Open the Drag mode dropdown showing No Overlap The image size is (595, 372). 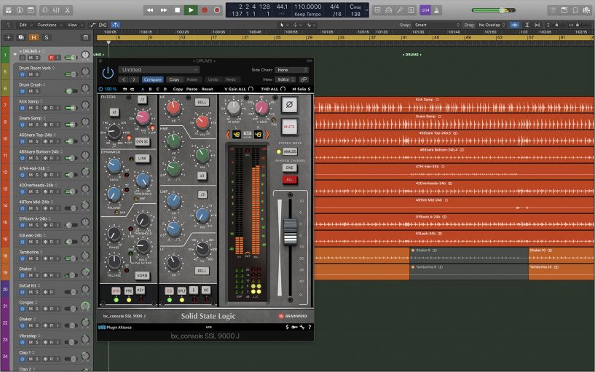click(492, 25)
